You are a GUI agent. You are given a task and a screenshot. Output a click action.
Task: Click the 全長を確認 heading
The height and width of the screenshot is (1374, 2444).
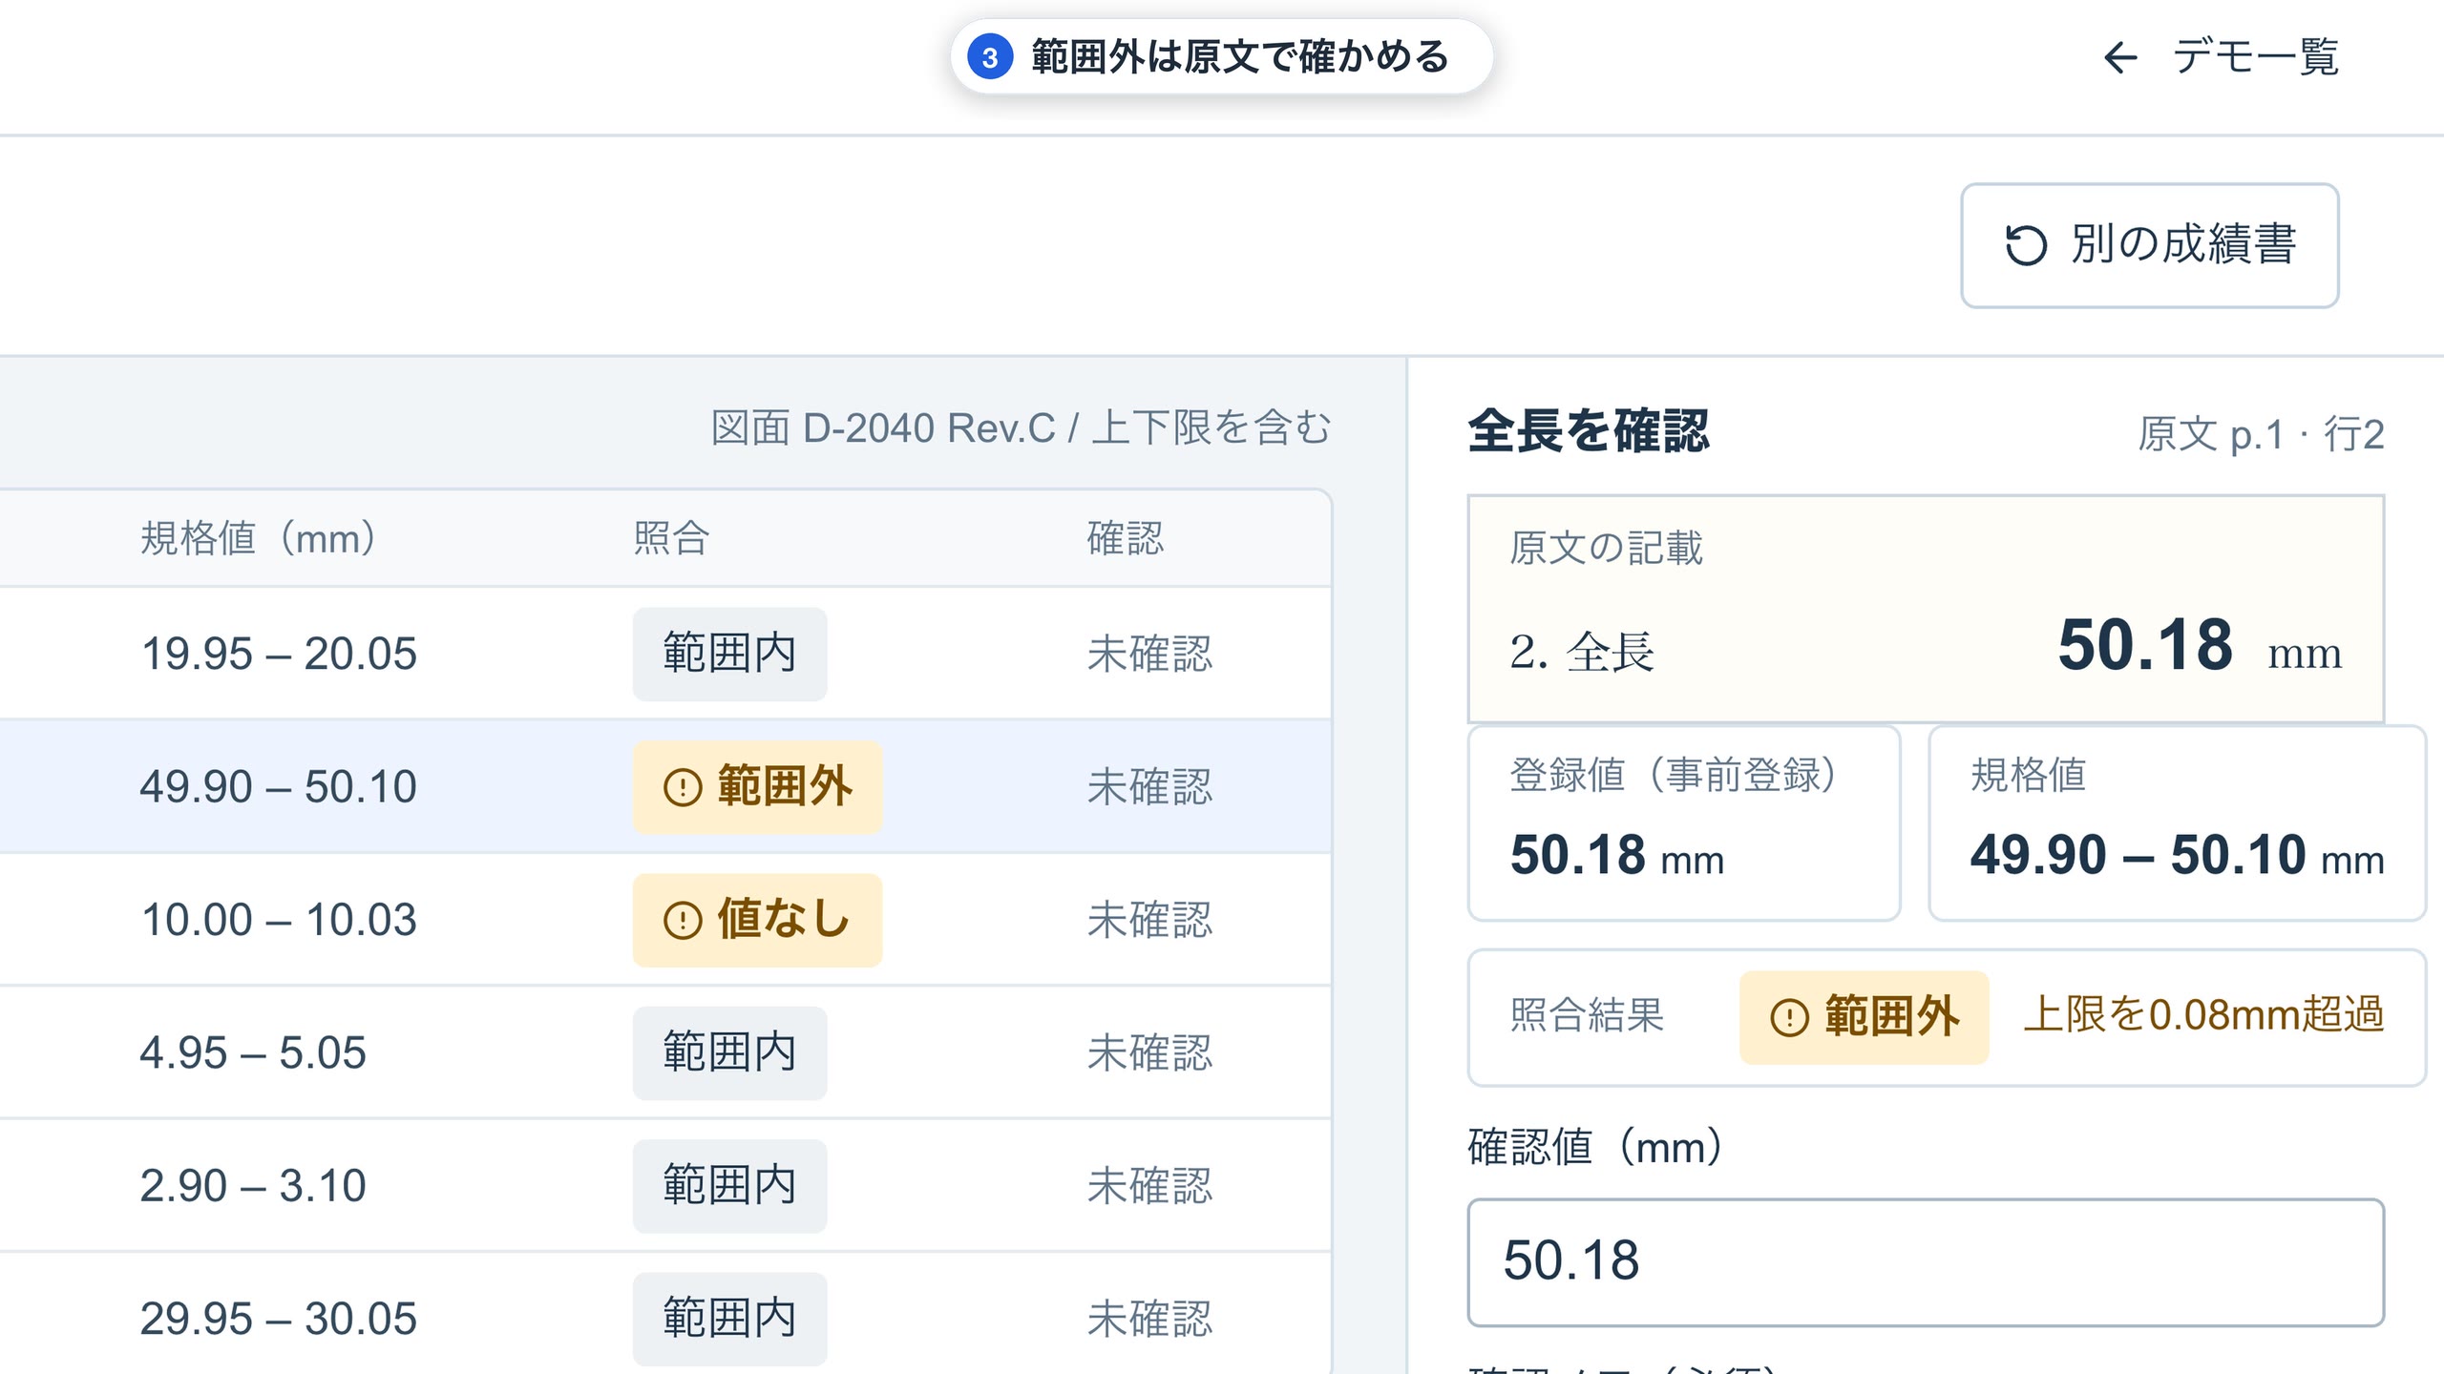[x=1589, y=431]
